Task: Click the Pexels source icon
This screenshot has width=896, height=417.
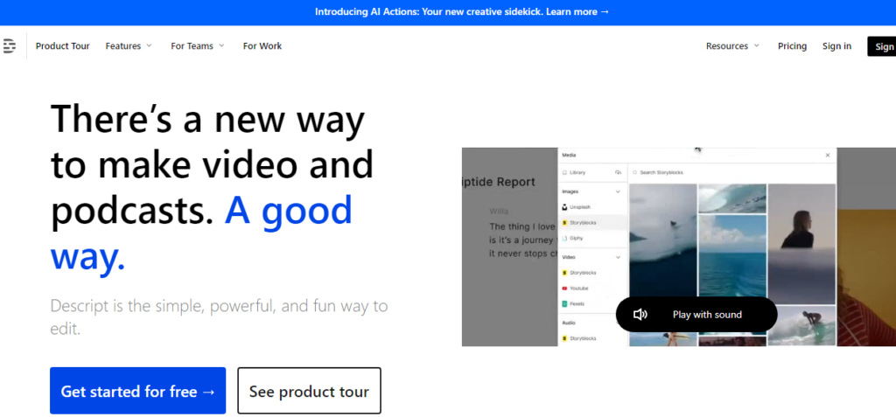Action: pyautogui.click(x=564, y=304)
